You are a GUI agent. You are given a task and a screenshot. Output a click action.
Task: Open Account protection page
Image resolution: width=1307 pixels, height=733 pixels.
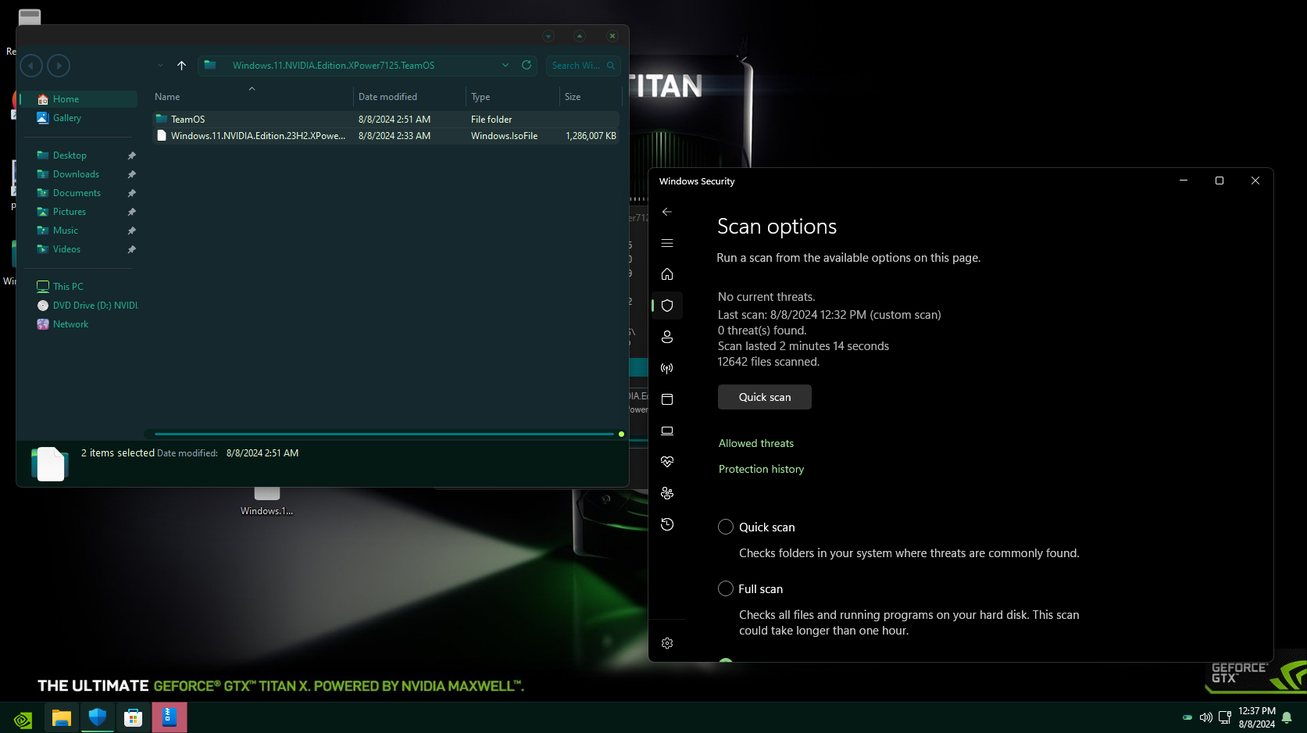(x=667, y=337)
